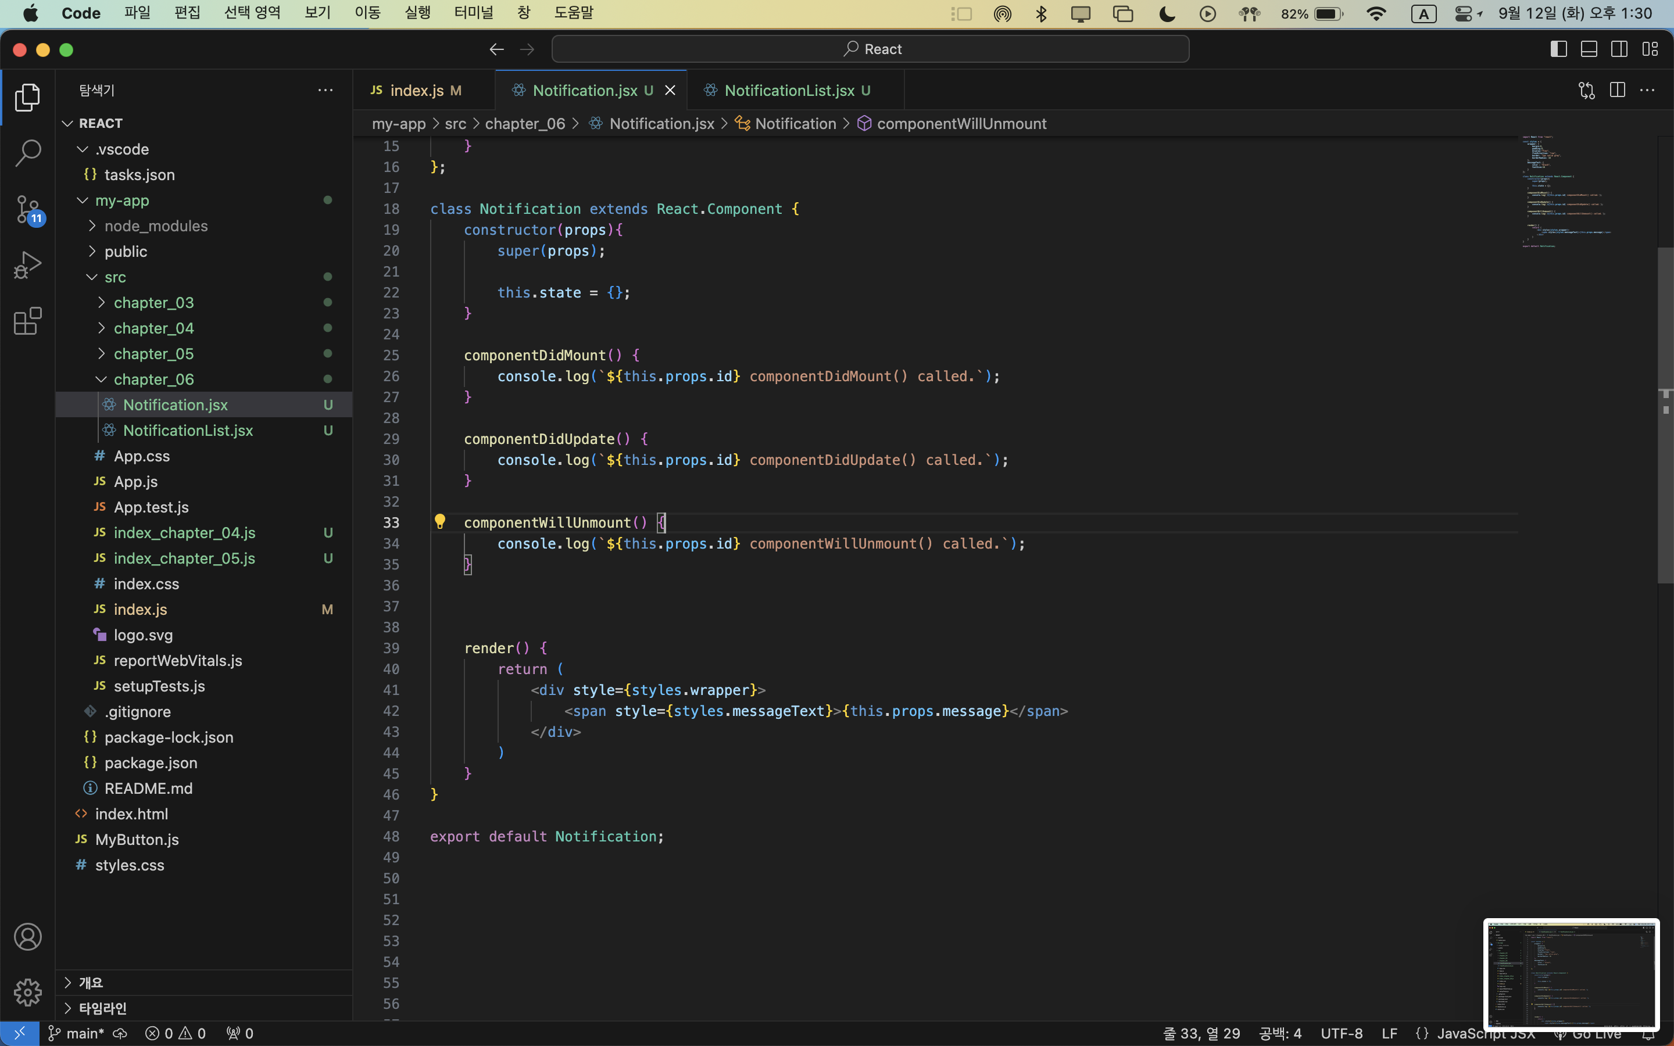Open Run and Debug view

(28, 264)
